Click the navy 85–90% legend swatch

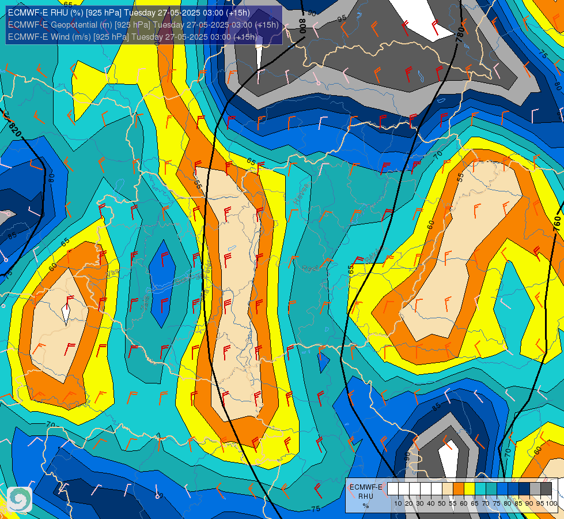tap(524, 489)
